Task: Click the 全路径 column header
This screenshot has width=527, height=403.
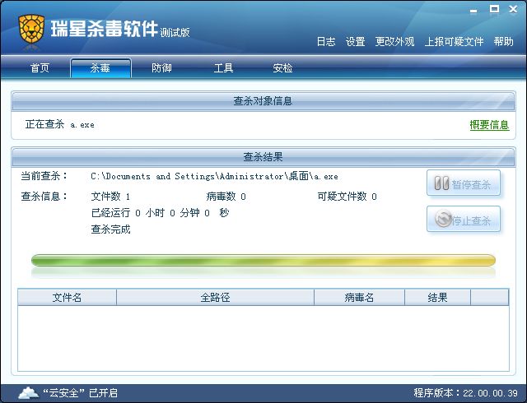Action: click(x=215, y=297)
